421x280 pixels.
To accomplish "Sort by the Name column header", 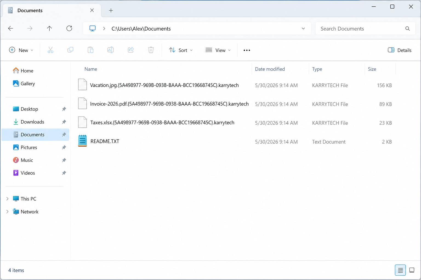I will (91, 69).
